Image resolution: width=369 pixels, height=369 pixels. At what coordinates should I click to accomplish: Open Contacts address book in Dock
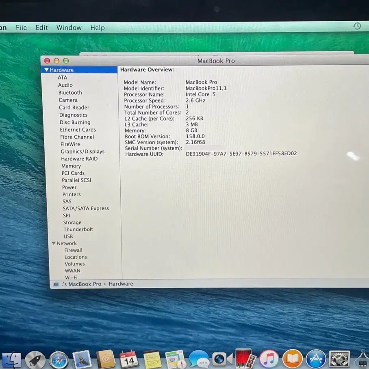click(x=106, y=359)
